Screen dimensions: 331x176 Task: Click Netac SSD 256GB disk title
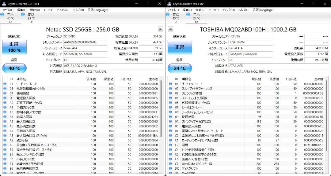[x=82, y=29]
